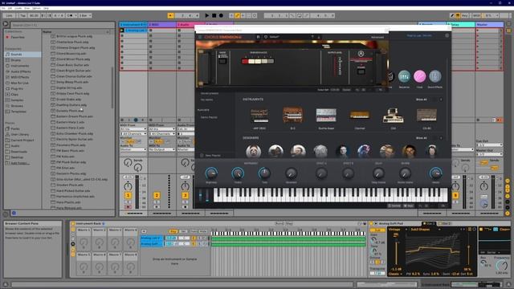Select the Max for Live category
Screen dimensions: 514x289
(19, 83)
